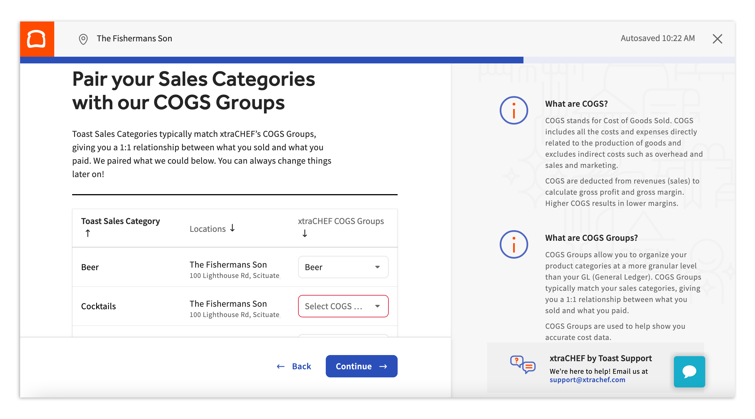
Task: Sort by Toast Sales Category arrow
Action: point(88,233)
